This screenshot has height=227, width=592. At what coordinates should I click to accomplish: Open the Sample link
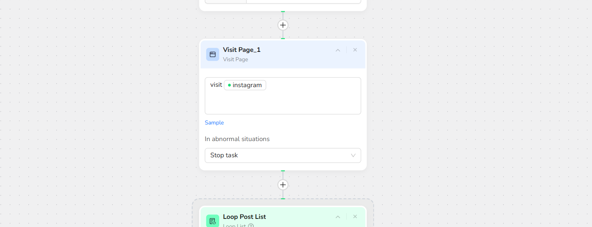(214, 122)
